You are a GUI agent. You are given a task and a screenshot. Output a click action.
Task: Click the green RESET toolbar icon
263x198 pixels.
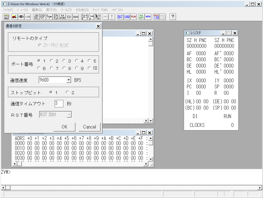pyautogui.click(x=142, y=17)
